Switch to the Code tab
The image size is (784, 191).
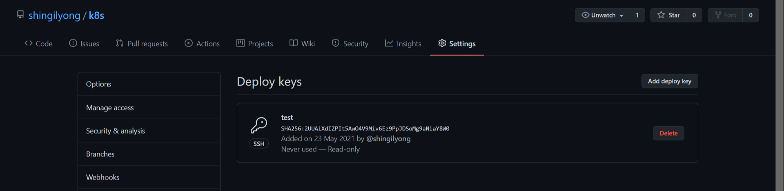(38, 44)
